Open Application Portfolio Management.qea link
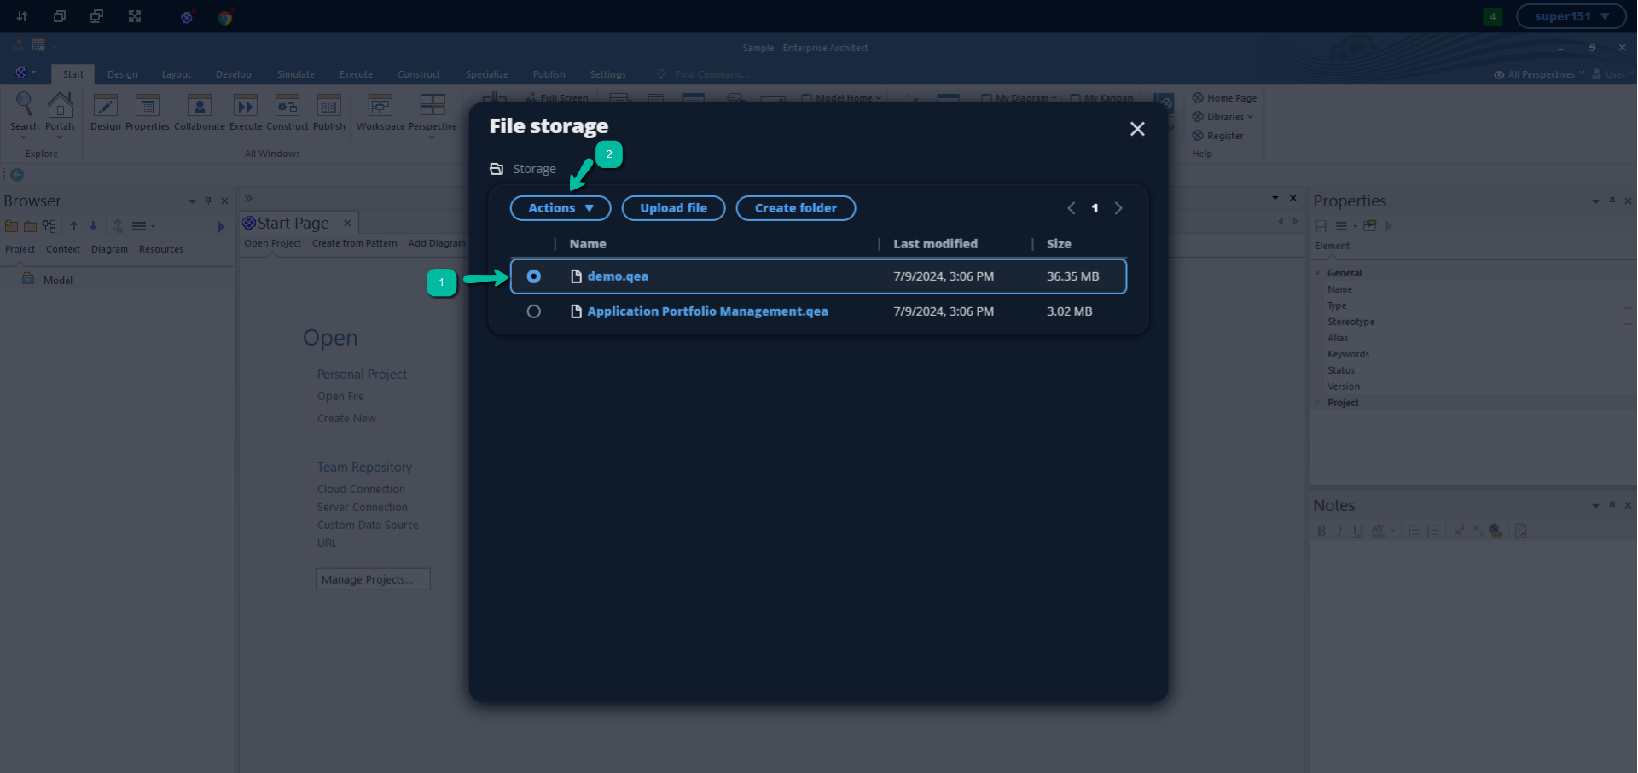Viewport: 1638px width, 773px height. click(707, 311)
